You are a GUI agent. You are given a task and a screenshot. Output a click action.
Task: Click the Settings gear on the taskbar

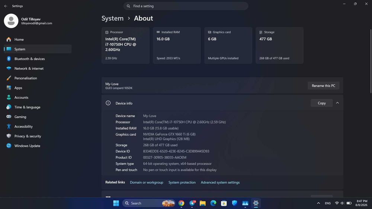[x=256, y=203]
